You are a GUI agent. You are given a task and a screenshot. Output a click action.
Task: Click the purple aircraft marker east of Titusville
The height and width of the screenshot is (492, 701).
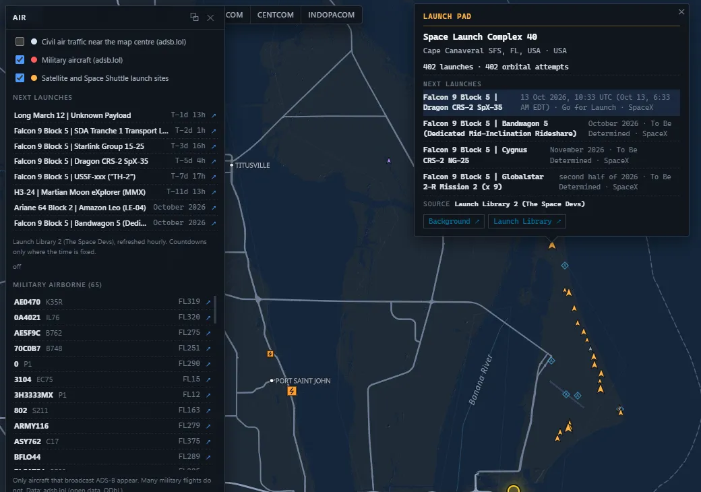pyautogui.click(x=389, y=161)
